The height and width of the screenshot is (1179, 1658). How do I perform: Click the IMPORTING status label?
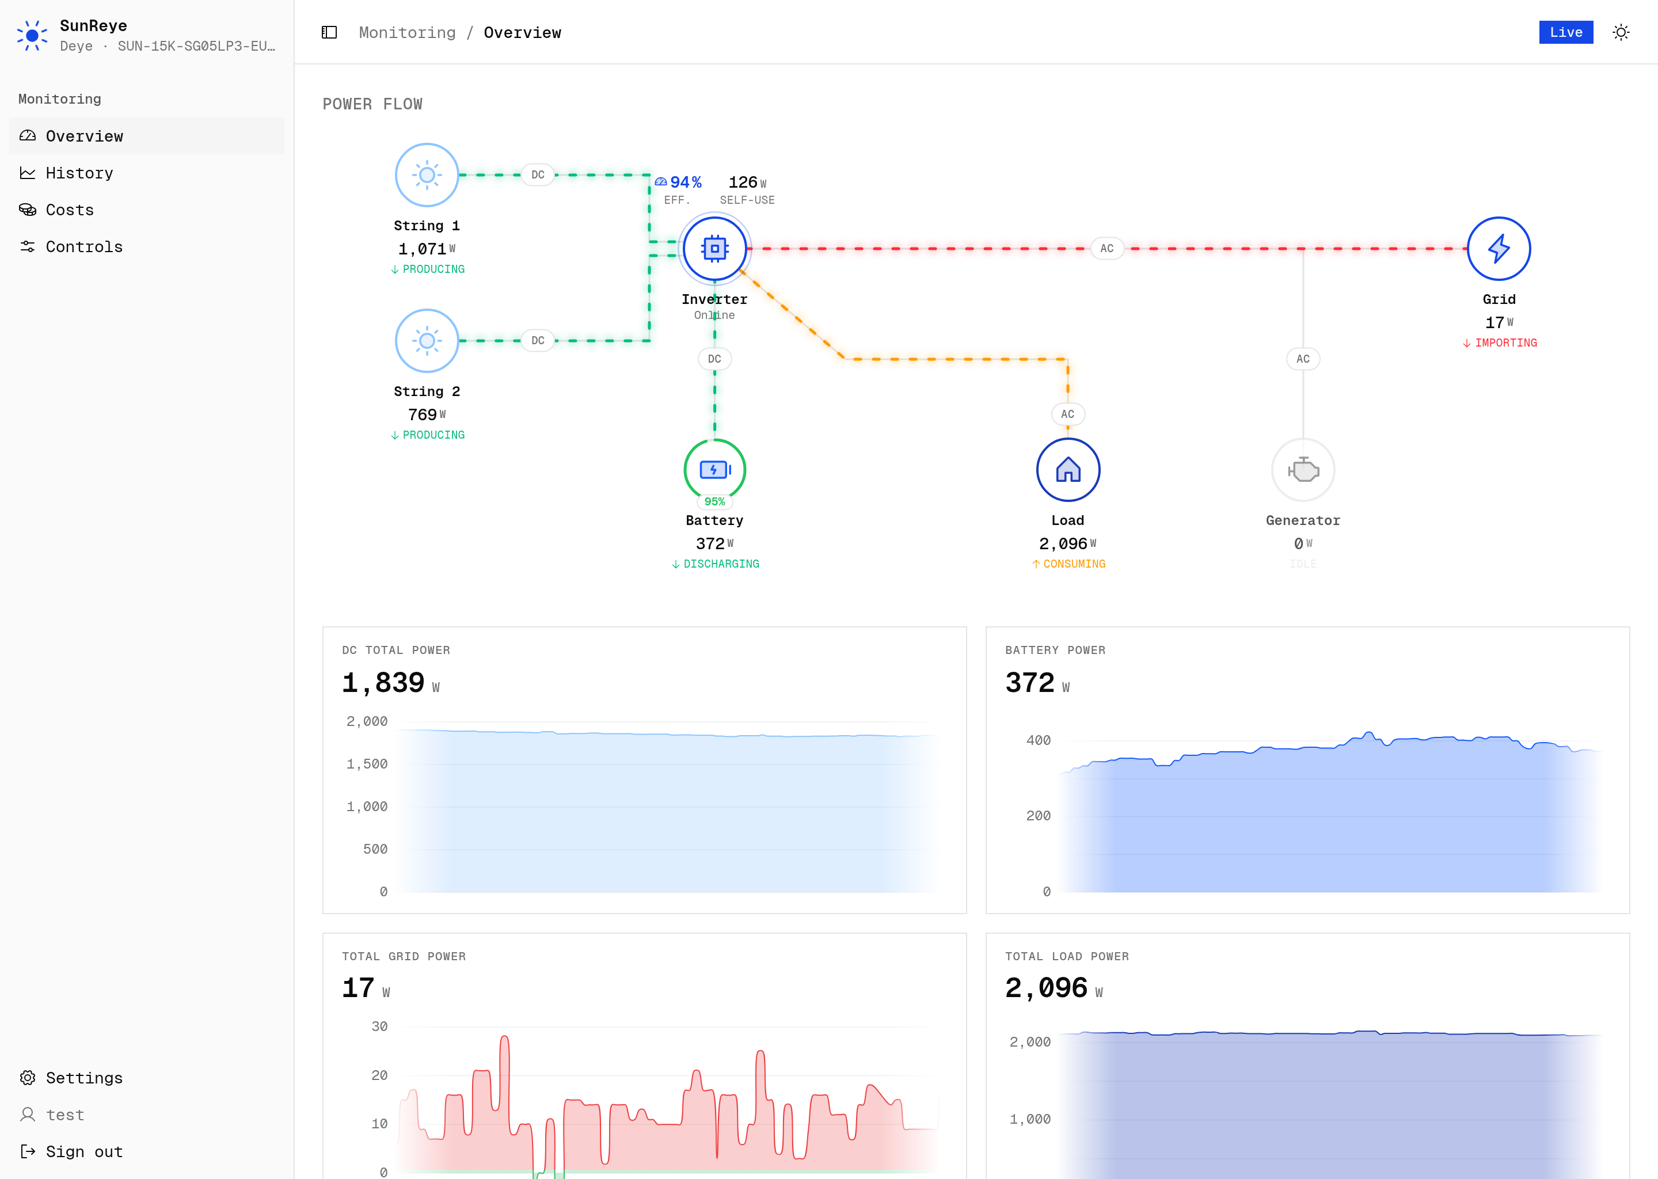tap(1500, 343)
